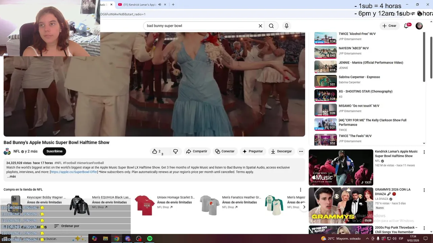Image resolution: width=433 pixels, height=243 pixels.
Task: Close the Kendrick Lamar browser tab
Action: click(x=165, y=5)
